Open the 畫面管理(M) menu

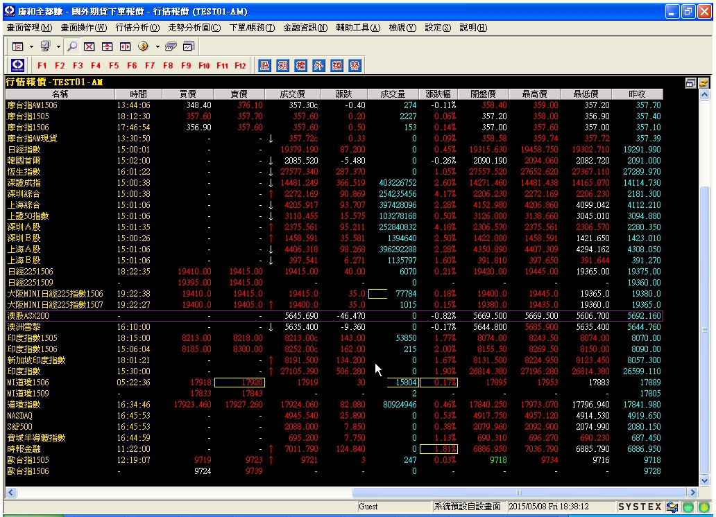29,28
